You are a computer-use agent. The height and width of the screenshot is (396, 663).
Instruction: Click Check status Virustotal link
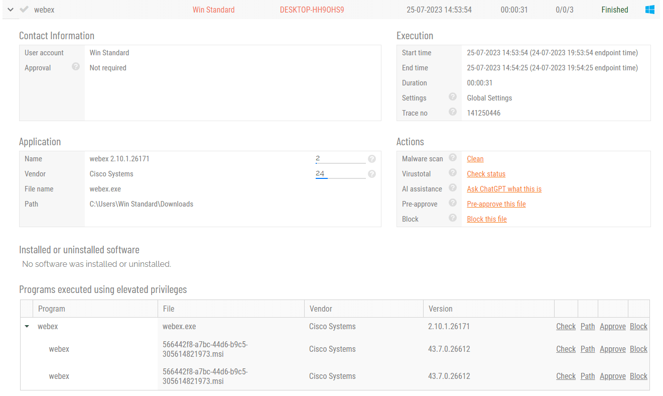tap(486, 174)
